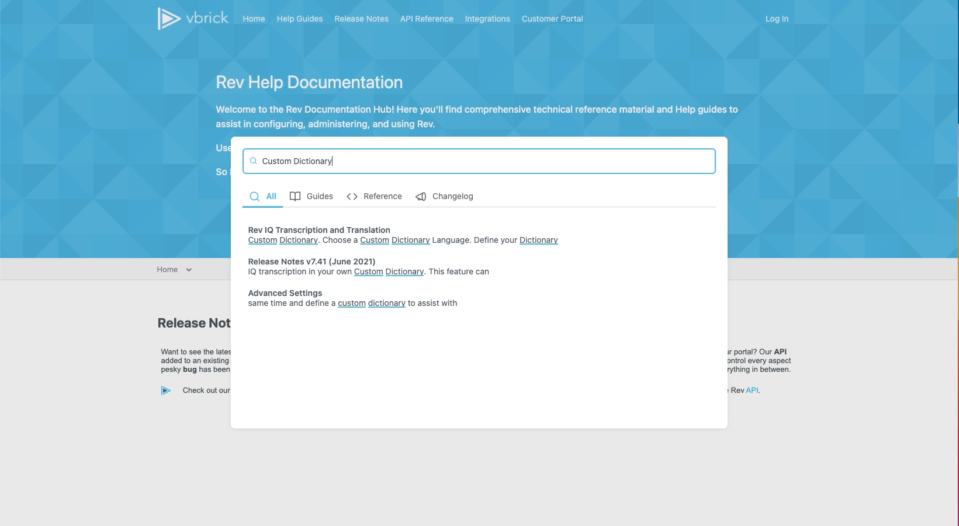The image size is (959, 526).
Task: Click the magnifier icon on the All tab
Action: (x=254, y=197)
